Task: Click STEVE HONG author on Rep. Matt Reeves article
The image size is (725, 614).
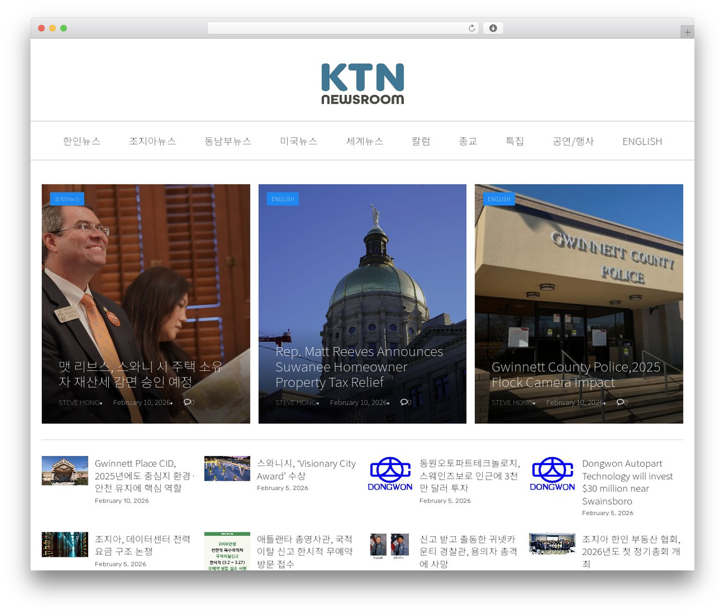Action: coord(296,403)
